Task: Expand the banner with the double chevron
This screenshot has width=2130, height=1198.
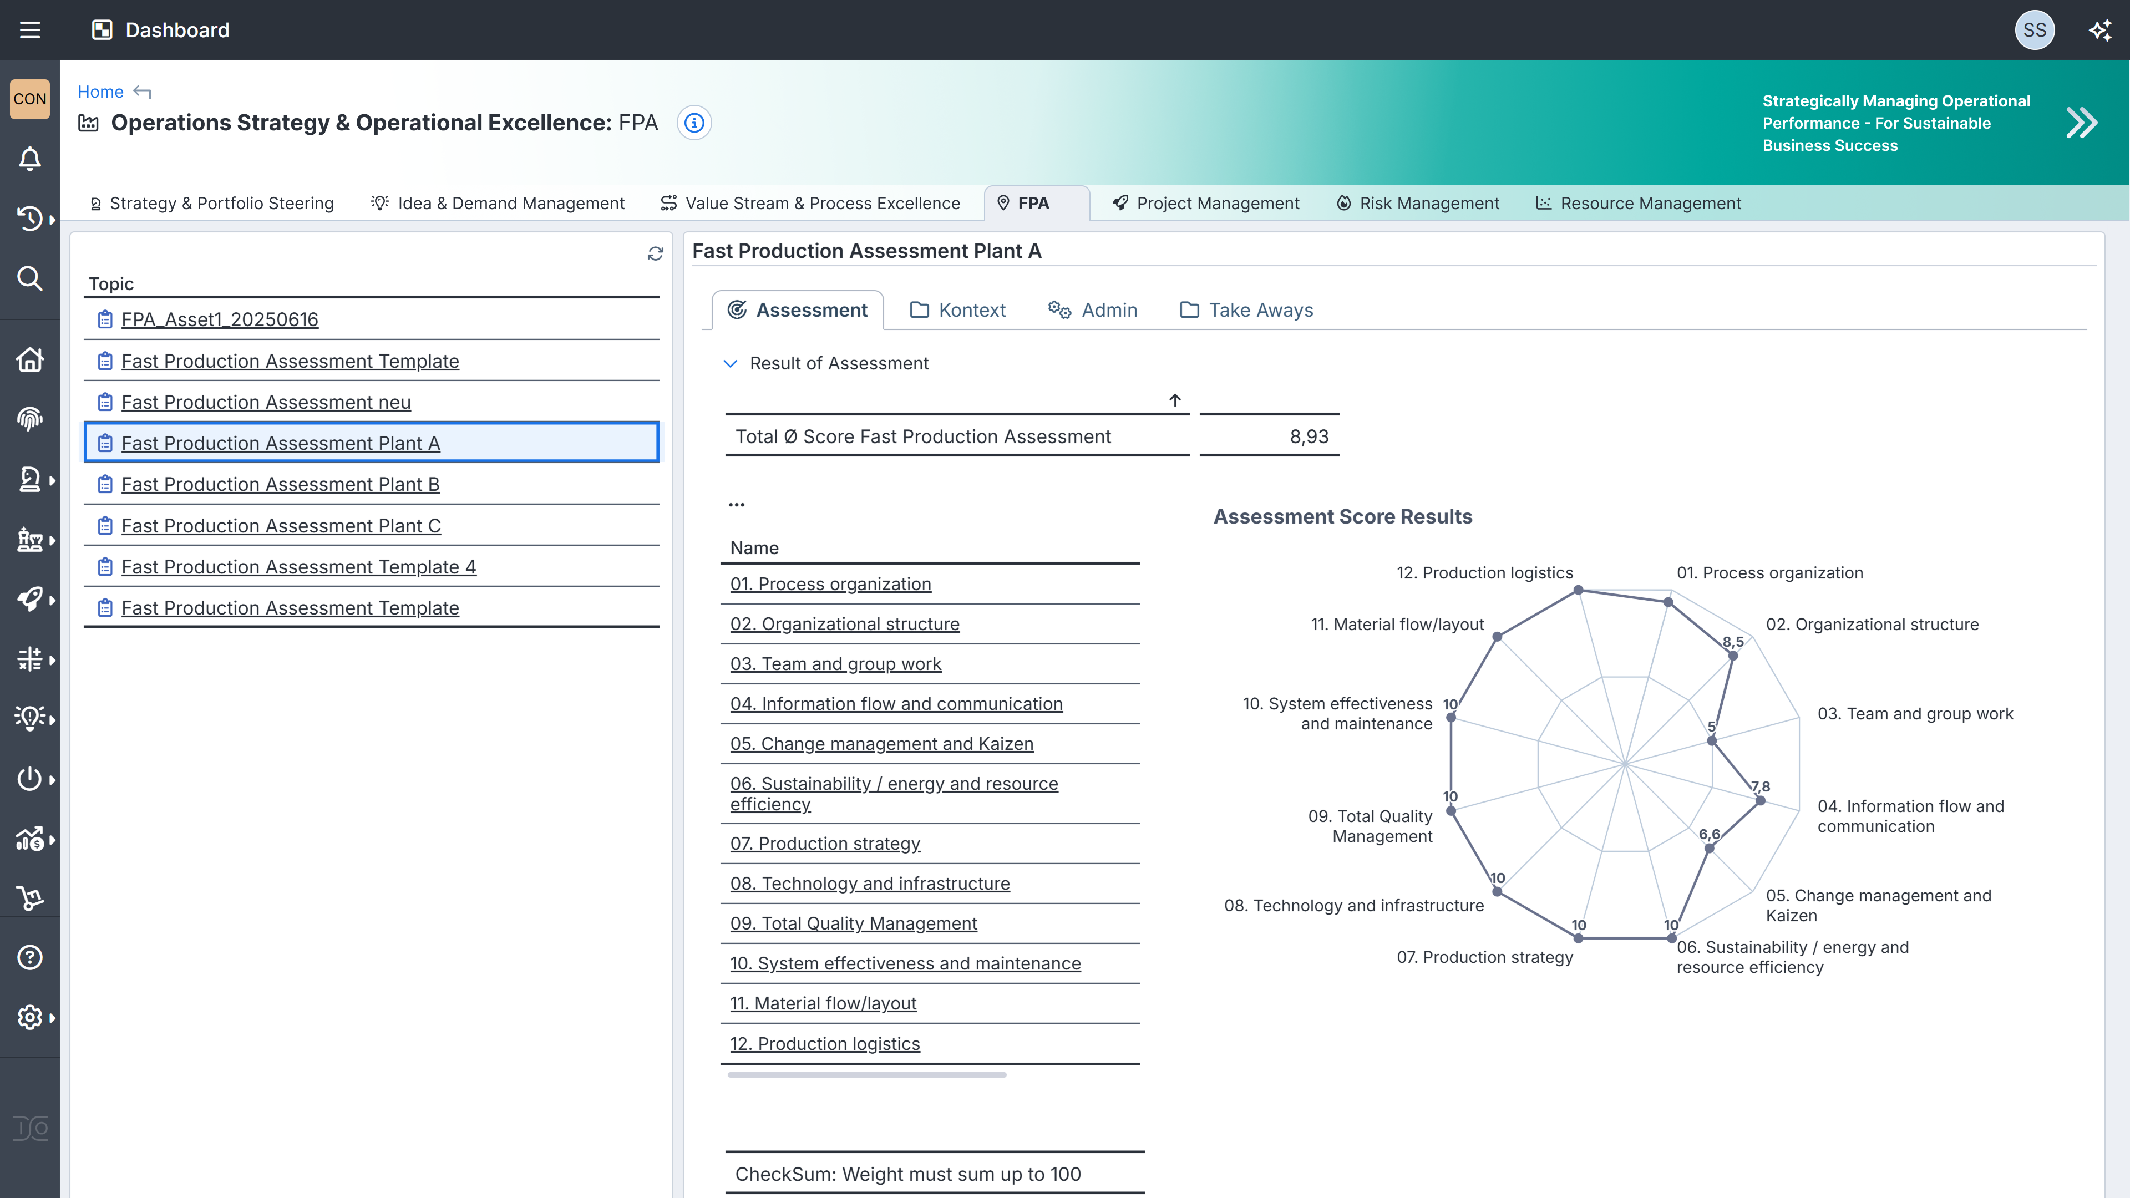Action: click(2081, 123)
